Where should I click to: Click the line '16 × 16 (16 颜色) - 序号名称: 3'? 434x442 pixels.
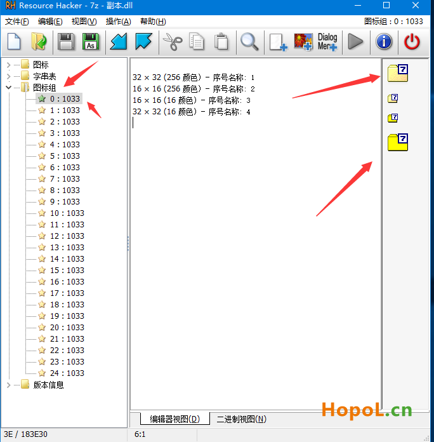191,100
